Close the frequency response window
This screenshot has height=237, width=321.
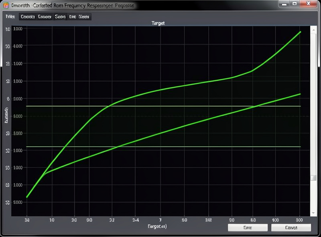point(309,4)
